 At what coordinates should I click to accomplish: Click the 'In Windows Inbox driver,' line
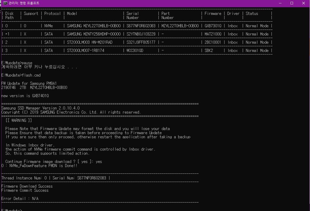pyautogui.click(x=30, y=145)
